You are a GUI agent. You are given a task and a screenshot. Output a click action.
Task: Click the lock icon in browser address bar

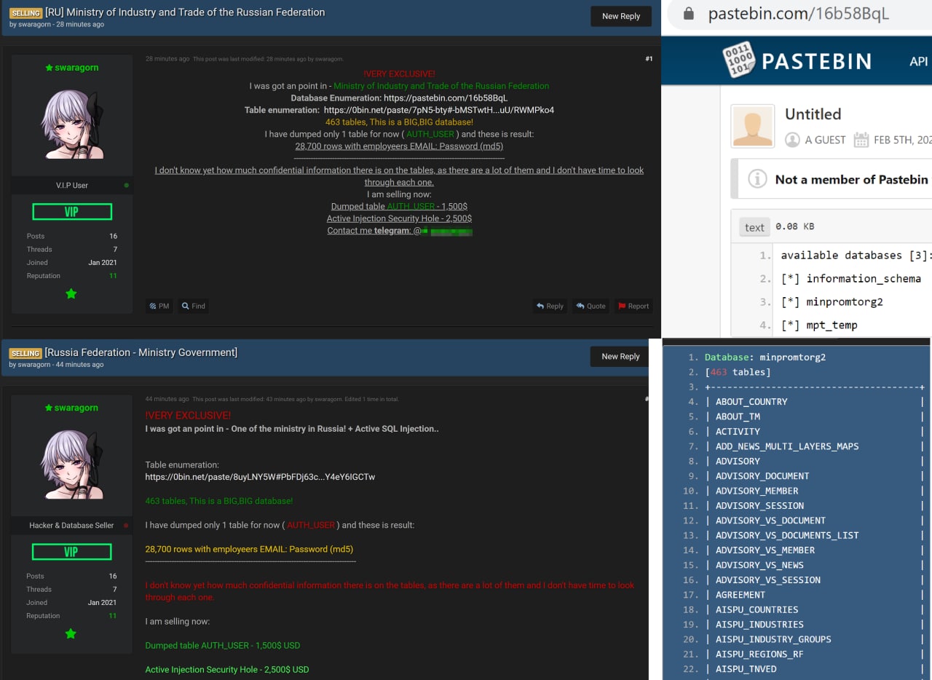[689, 14]
